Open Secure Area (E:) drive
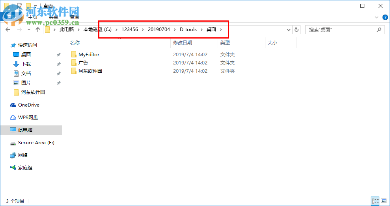Image resolution: width=390 pixels, height=206 pixels. [x=36, y=143]
